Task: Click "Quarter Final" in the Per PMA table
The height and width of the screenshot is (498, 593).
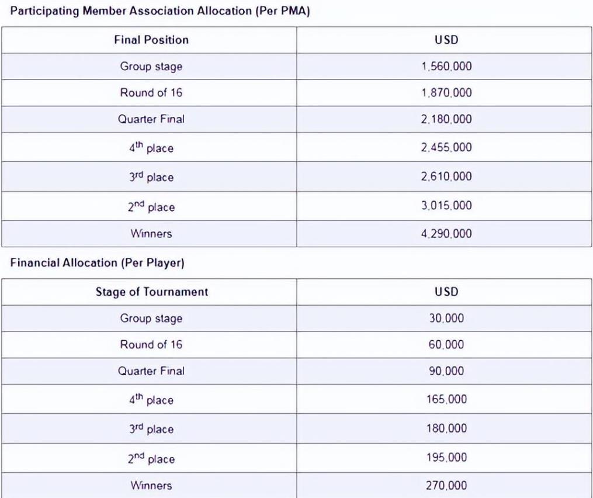Action: click(151, 119)
